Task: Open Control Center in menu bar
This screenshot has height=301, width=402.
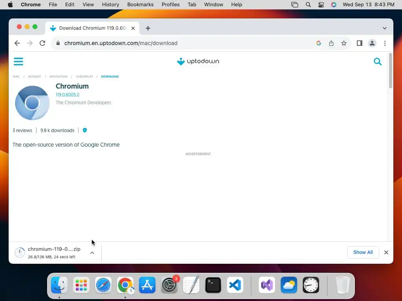Action: (x=321, y=5)
